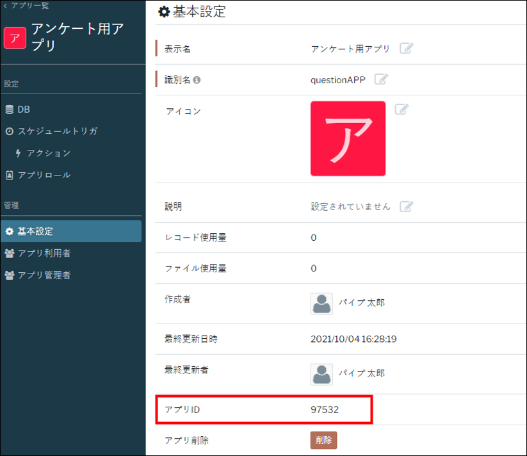Click the 作成者 avatar for パイプ 太郎
The height and width of the screenshot is (456, 527).
tap(321, 304)
